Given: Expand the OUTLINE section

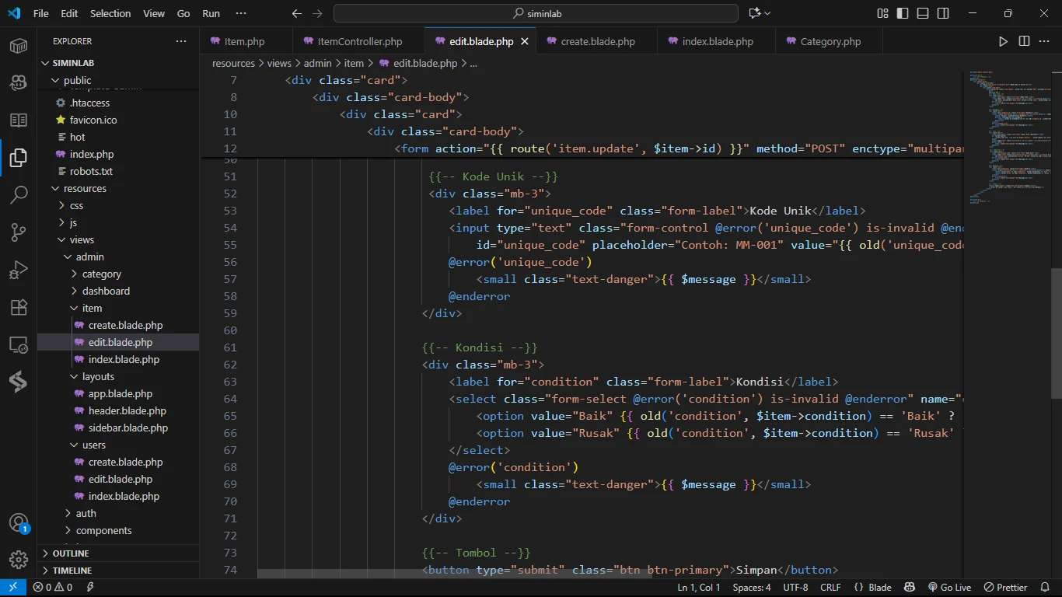Looking at the screenshot, I should [70, 553].
